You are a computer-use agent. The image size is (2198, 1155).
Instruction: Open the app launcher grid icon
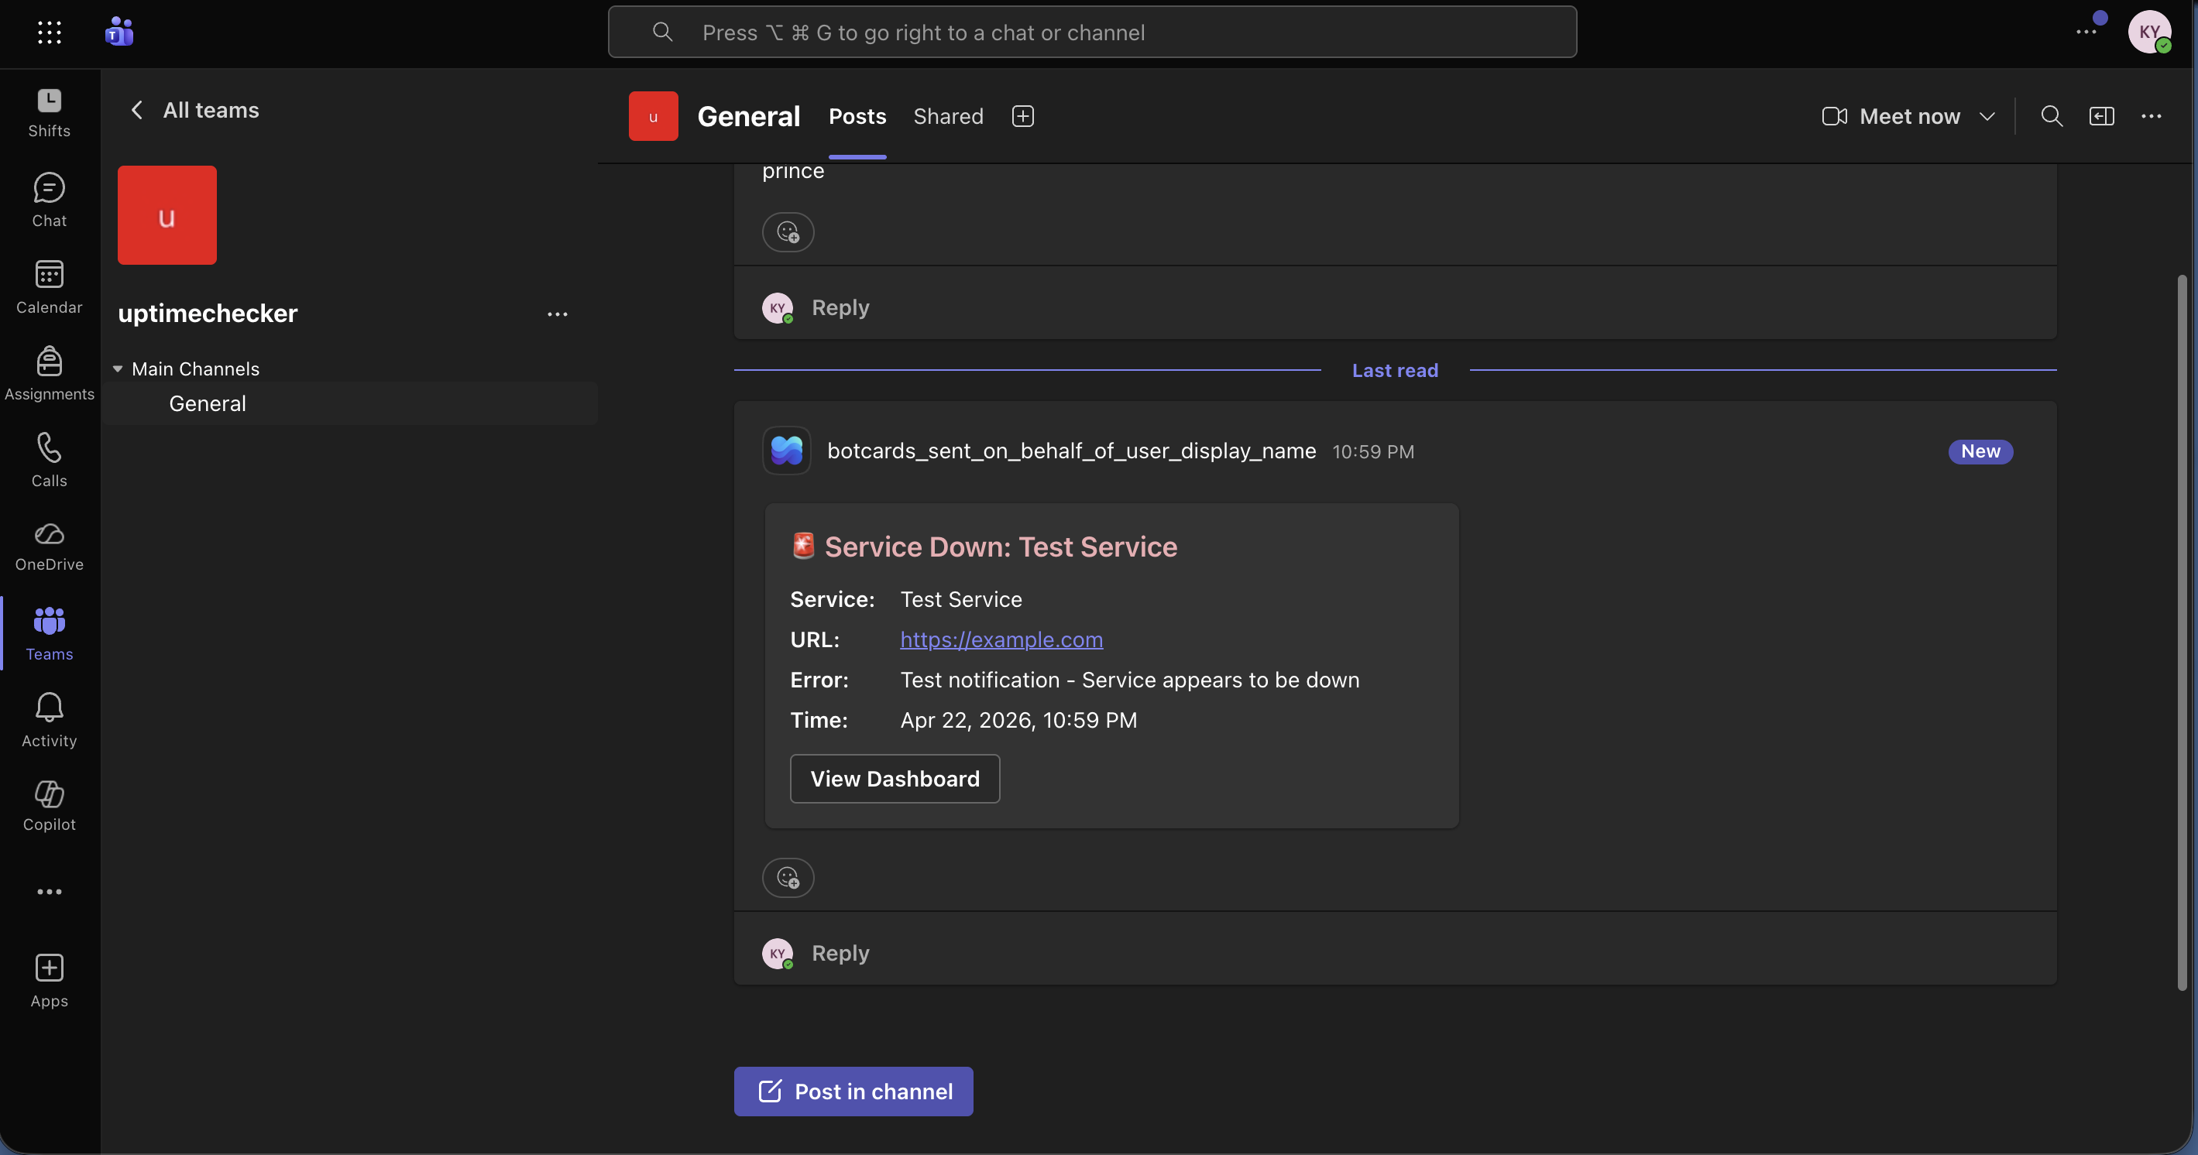(x=50, y=33)
